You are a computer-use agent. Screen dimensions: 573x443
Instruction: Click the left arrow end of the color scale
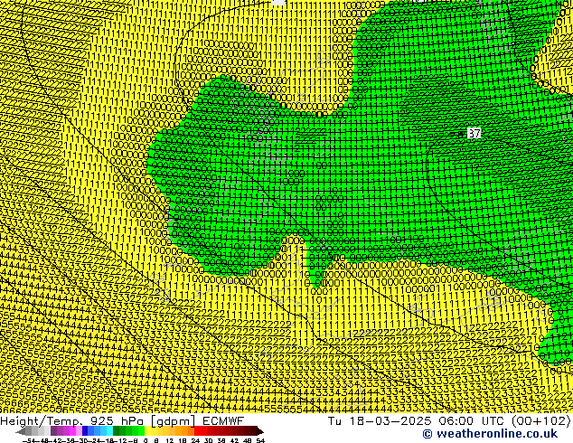pyautogui.click(x=21, y=431)
